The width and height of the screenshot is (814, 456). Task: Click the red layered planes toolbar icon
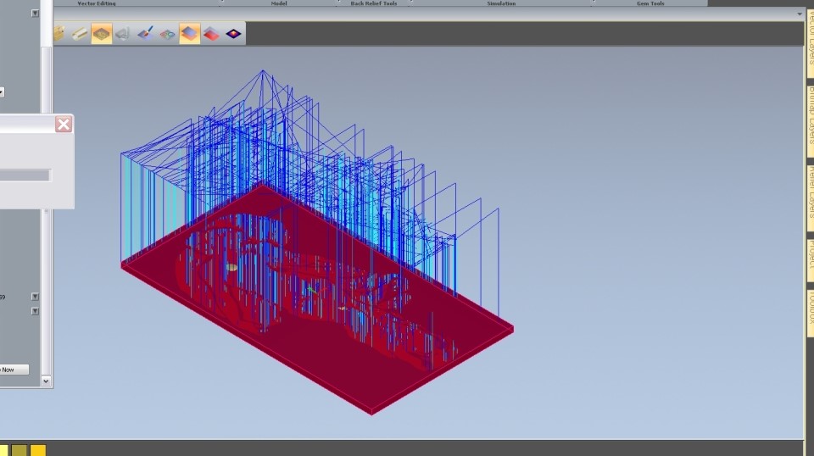click(x=211, y=34)
